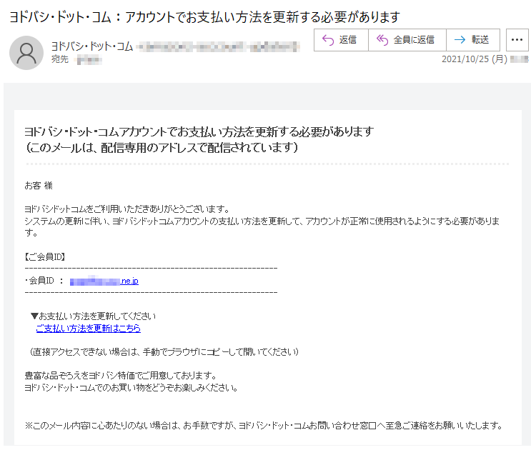Click the ご利用いただきありがとうございます line
This screenshot has width=531, height=450.
point(127,209)
